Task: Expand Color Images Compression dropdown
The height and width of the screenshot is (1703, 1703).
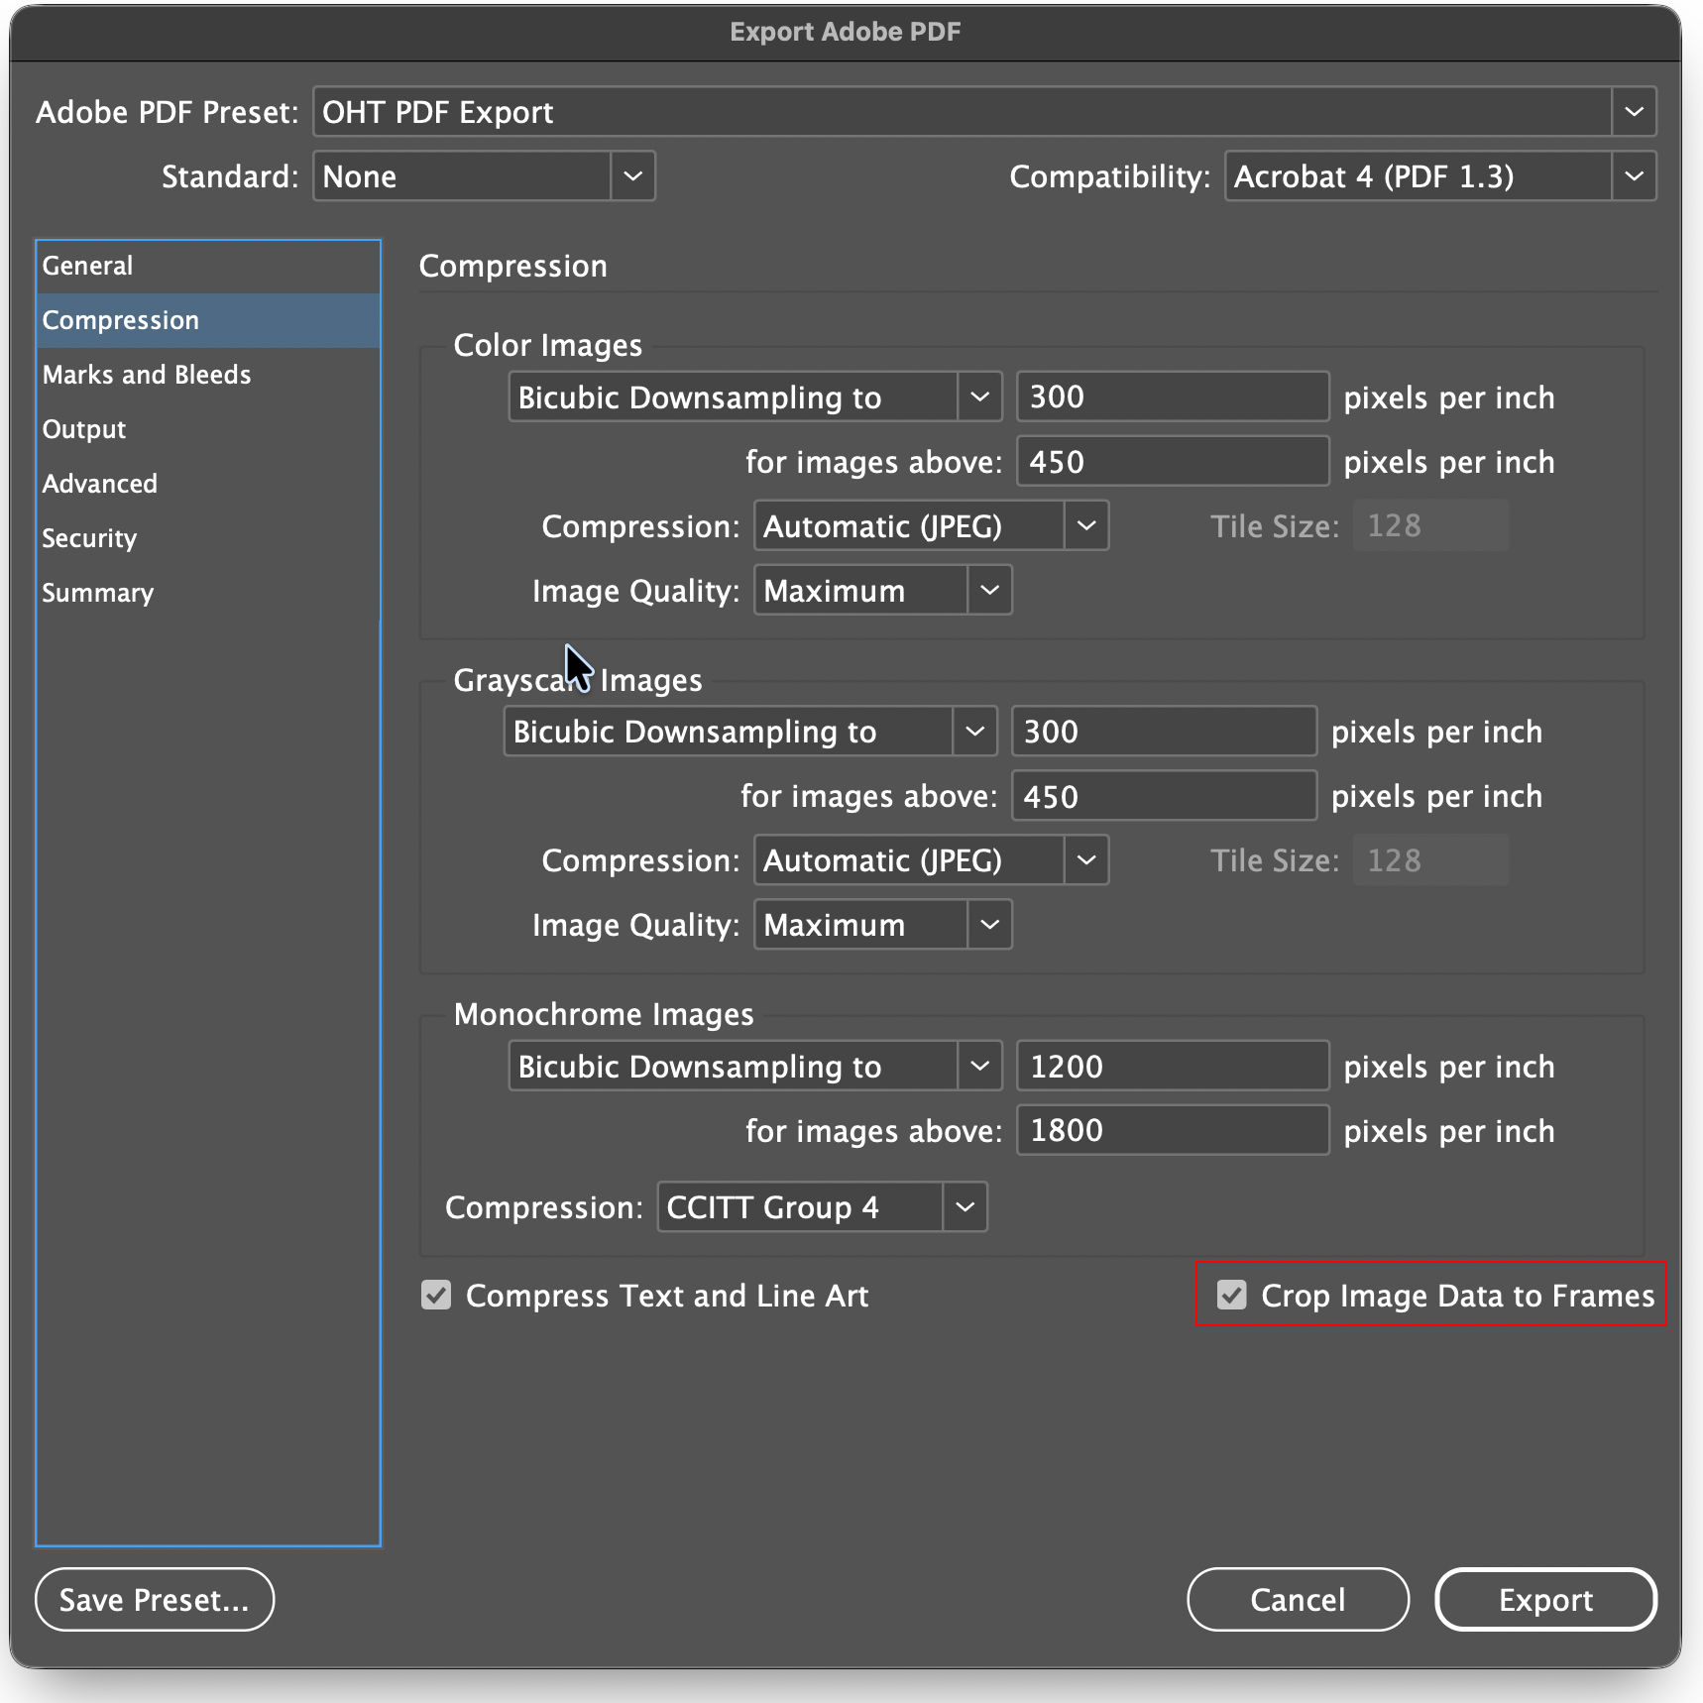Action: pyautogui.click(x=1085, y=526)
